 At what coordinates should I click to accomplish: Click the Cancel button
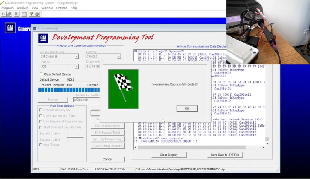point(107,159)
